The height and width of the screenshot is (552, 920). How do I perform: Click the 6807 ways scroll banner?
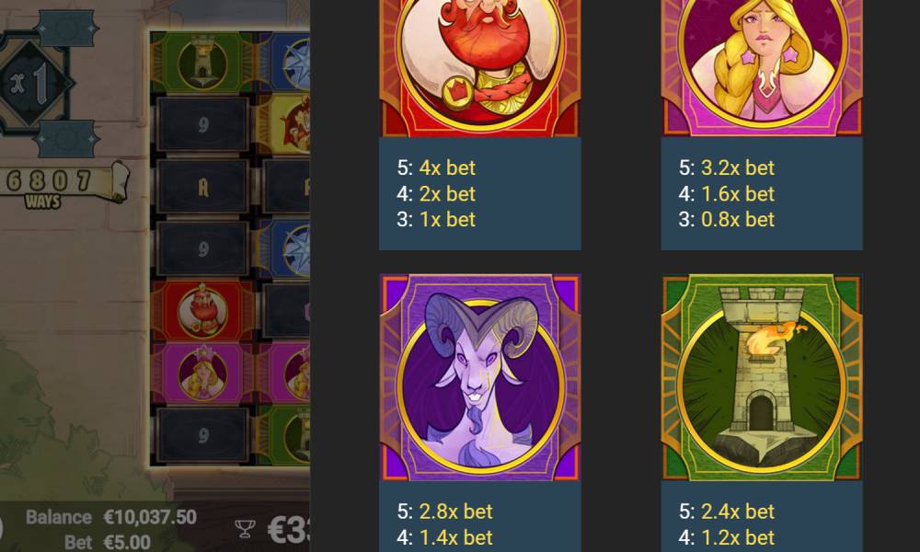[62, 185]
